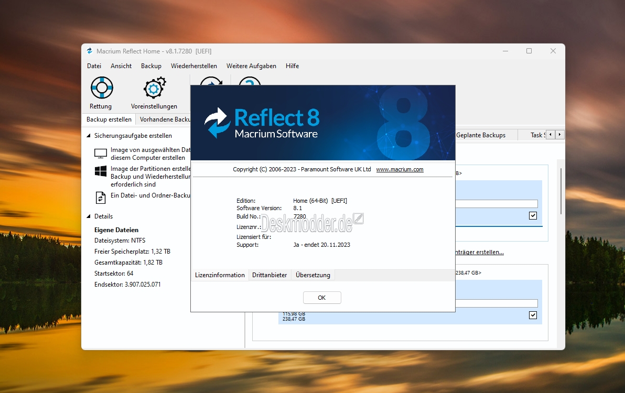The image size is (625, 393).
Task: Maximize the Macrium Reflect window
Action: [529, 51]
